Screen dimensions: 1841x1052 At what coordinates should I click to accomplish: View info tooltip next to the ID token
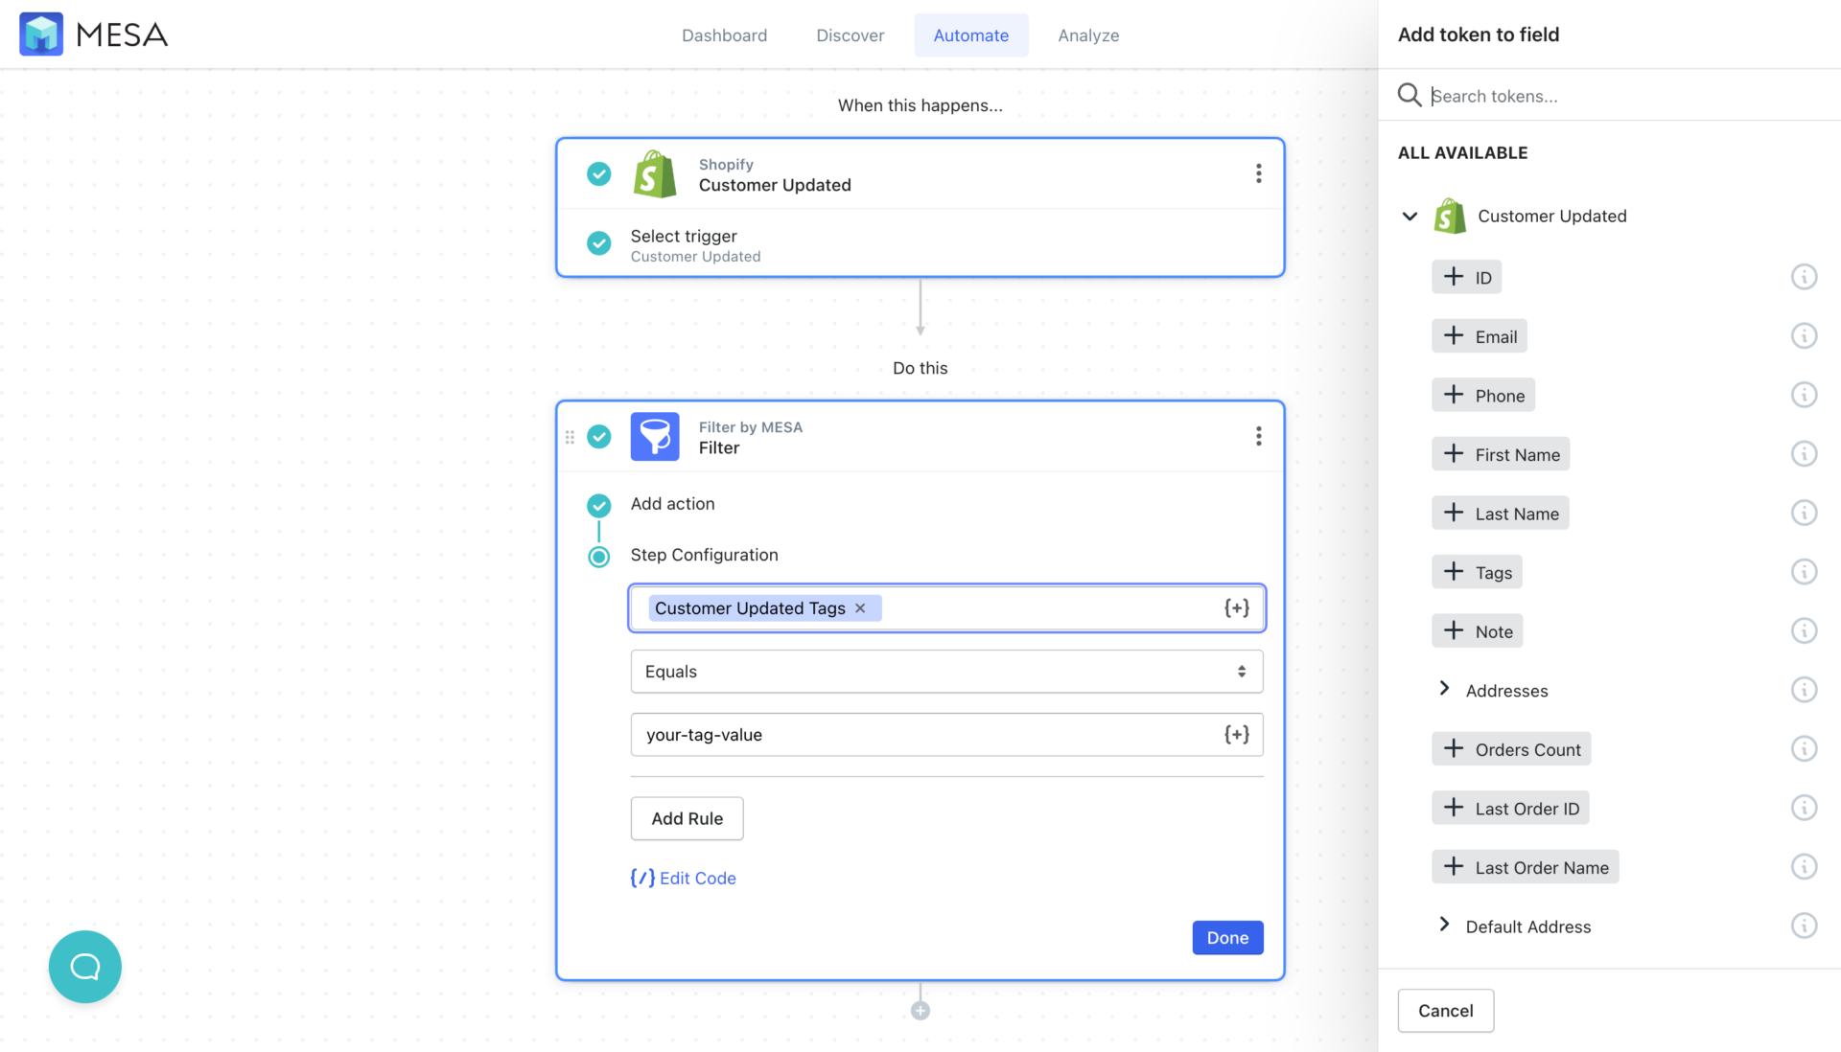tap(1804, 276)
